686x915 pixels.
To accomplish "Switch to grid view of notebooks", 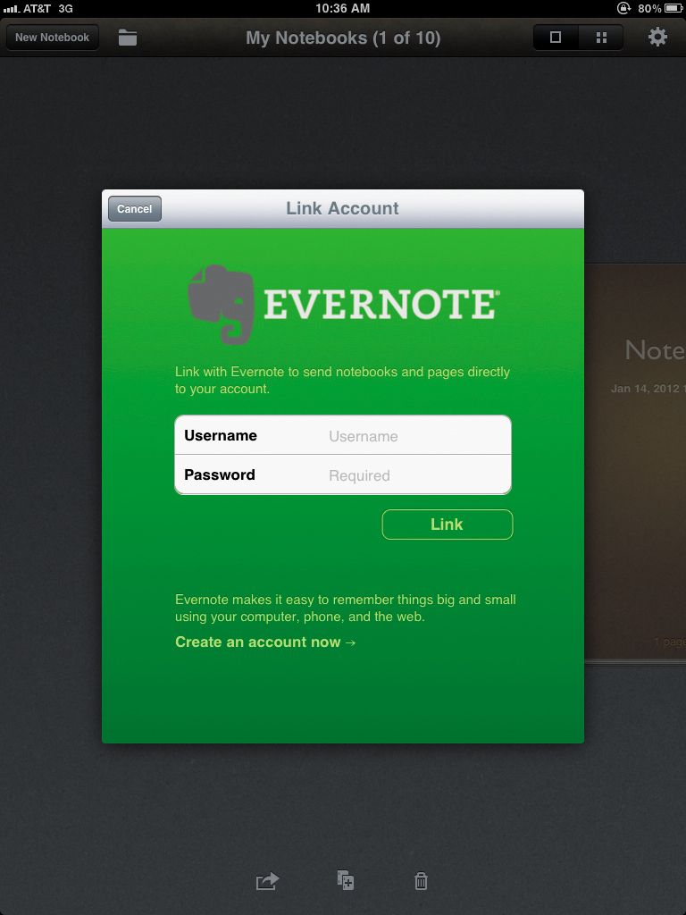I will point(601,38).
